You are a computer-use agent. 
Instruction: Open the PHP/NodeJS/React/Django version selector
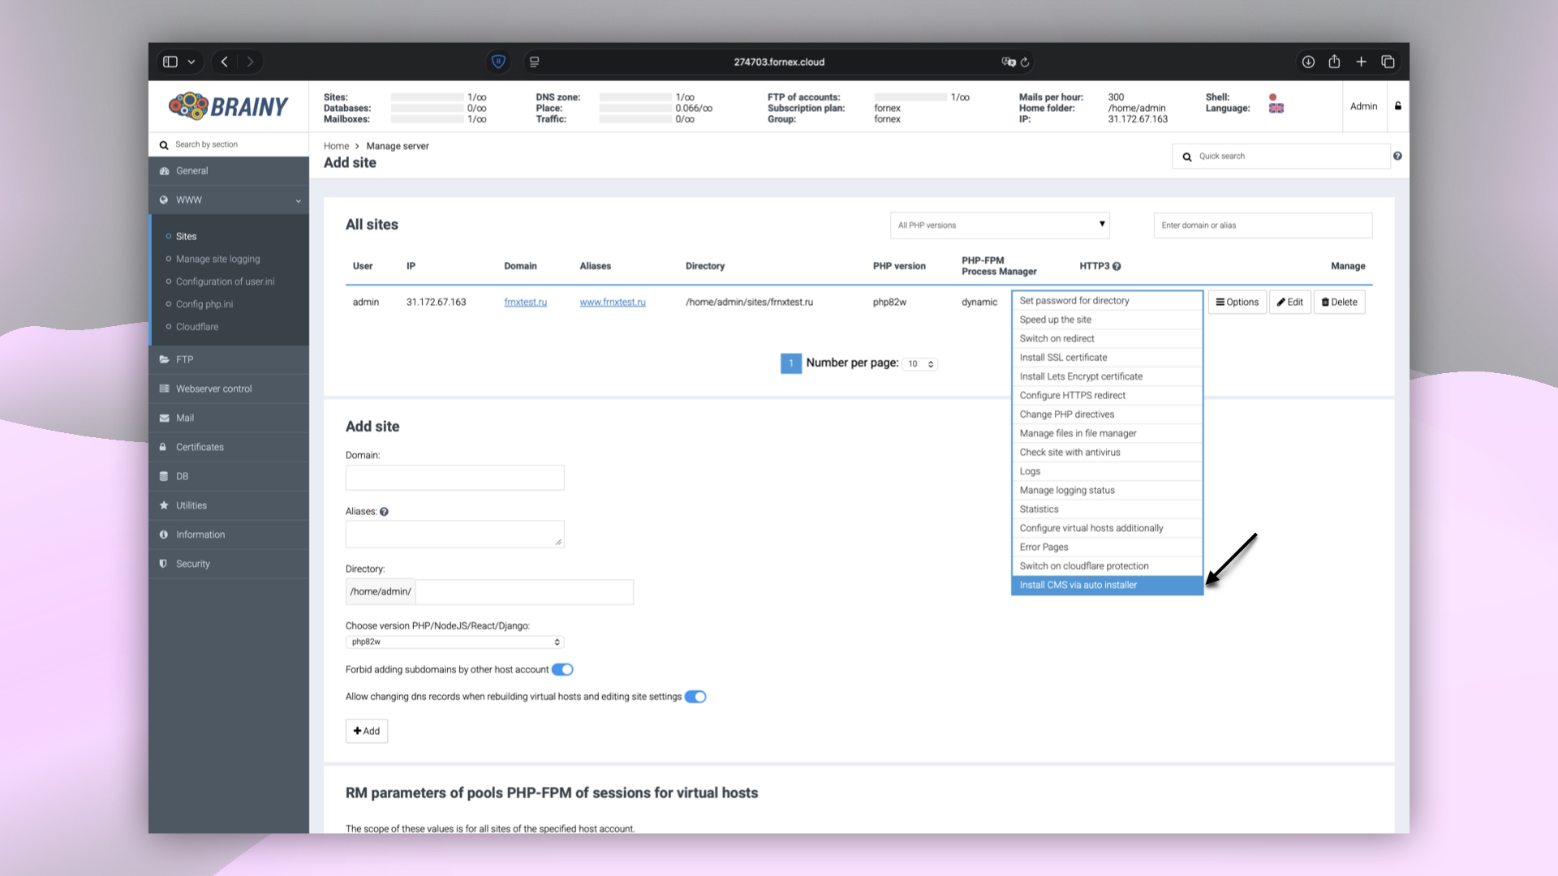(454, 642)
